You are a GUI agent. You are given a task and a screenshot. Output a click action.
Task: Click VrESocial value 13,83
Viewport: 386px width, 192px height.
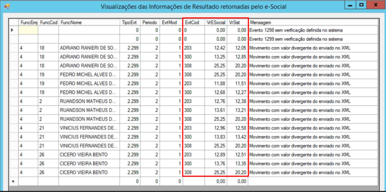pos(220,137)
